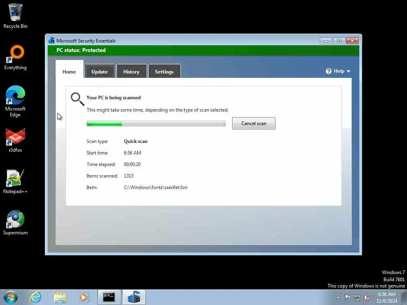This screenshot has width=407, height=305.
Task: Launch the Everything search shortcut
Action: coord(16,58)
